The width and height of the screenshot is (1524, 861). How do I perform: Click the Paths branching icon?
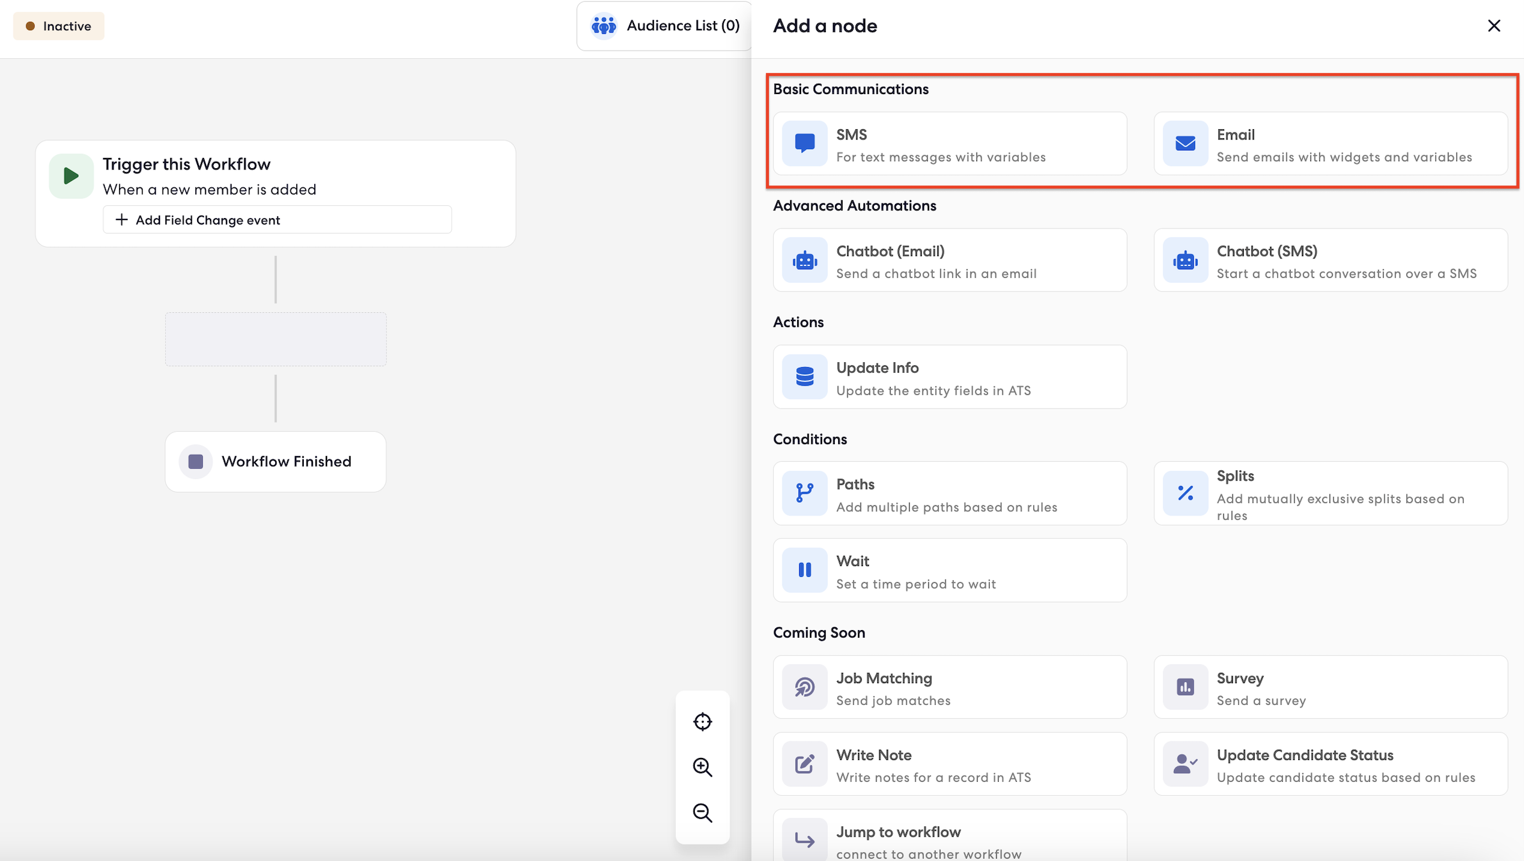point(804,493)
